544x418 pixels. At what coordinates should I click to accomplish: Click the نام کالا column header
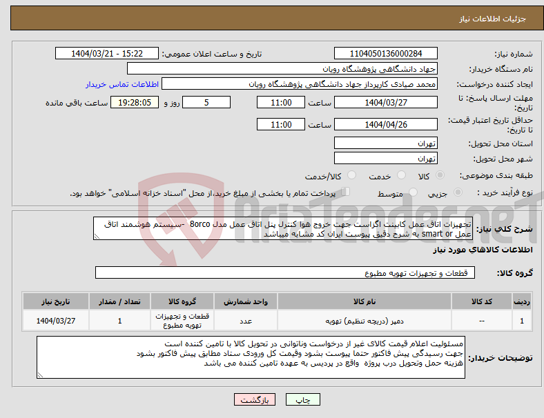[365, 301]
